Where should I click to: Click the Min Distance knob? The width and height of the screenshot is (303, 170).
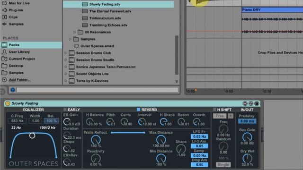161,159
